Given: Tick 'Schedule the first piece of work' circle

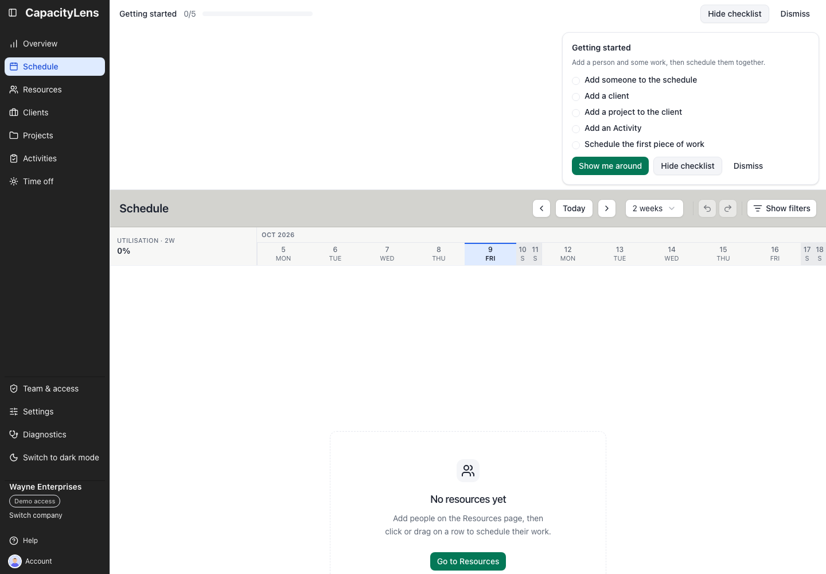Looking at the screenshot, I should pos(576,145).
